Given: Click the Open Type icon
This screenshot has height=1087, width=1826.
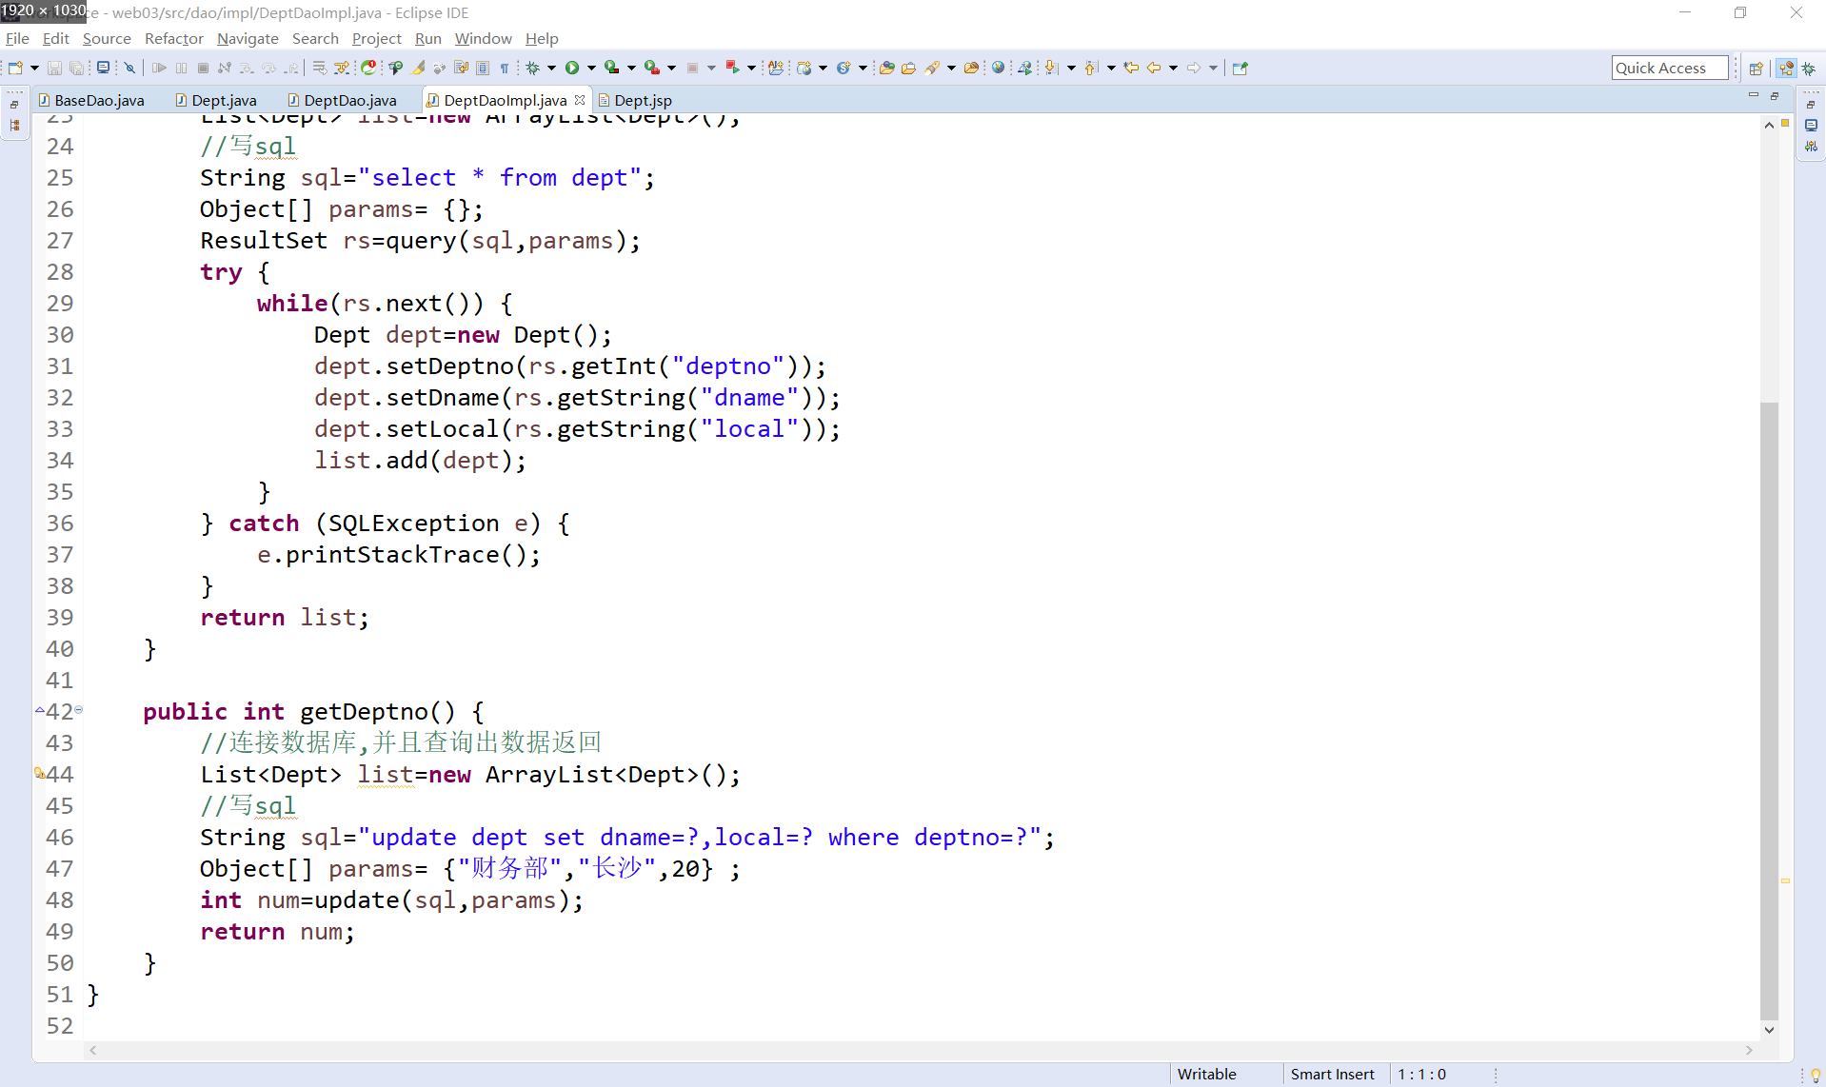Looking at the screenshot, I should pyautogui.click(x=886, y=68).
